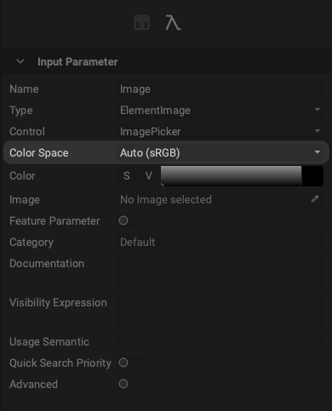This screenshot has height=411, width=332.
Task: Click the Color Space label
Action: pos(39,153)
